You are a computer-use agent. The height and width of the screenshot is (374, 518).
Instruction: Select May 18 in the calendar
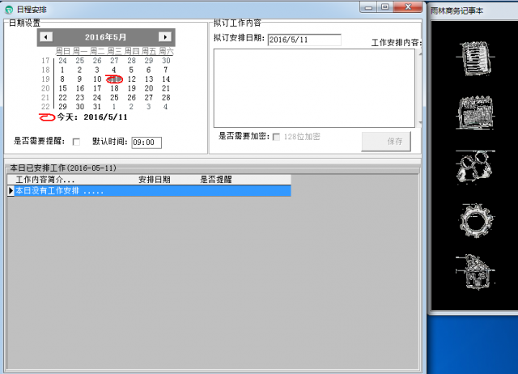point(114,88)
